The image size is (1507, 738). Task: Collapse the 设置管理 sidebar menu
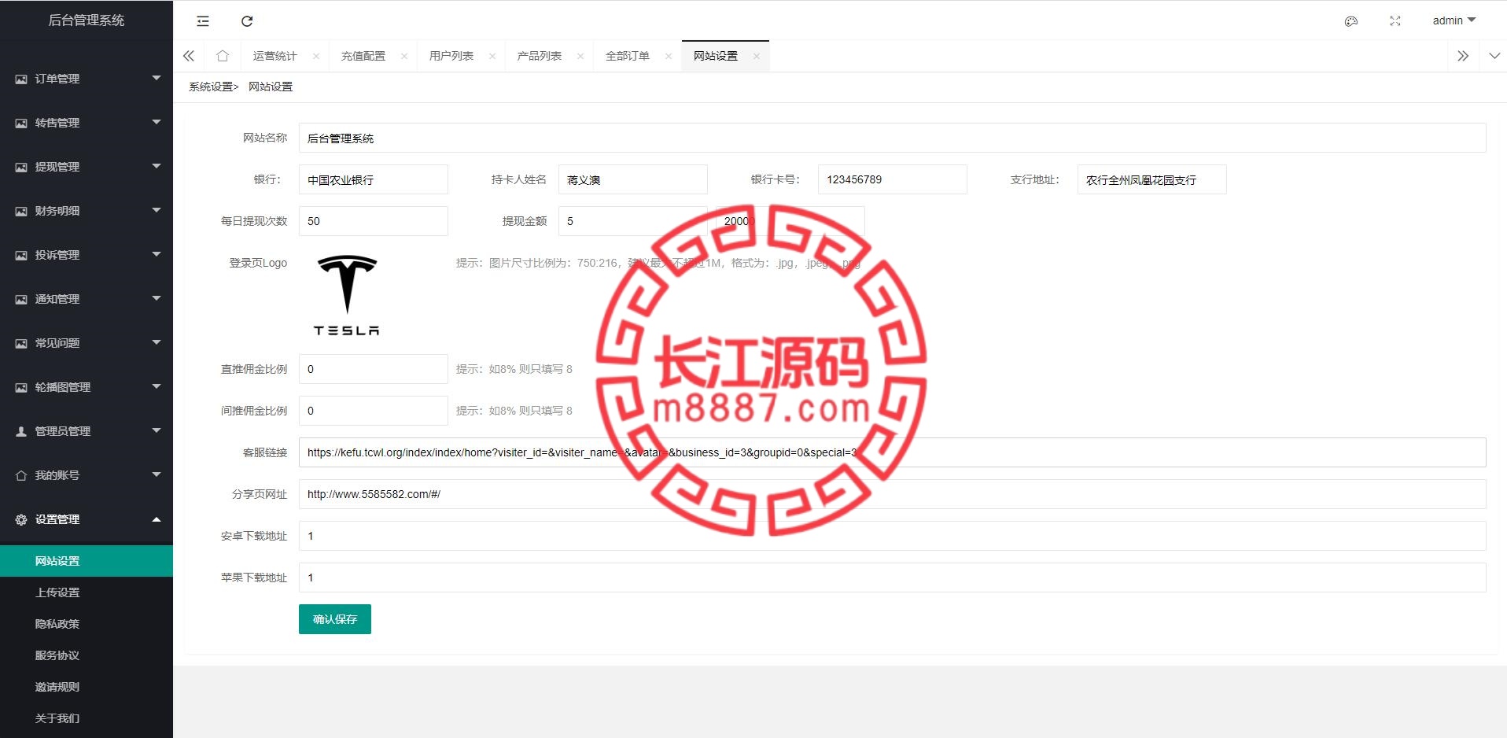click(x=87, y=519)
